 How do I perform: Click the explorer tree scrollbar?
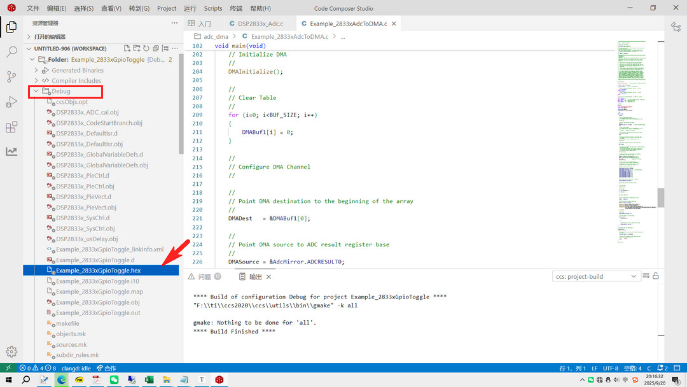[x=181, y=104]
